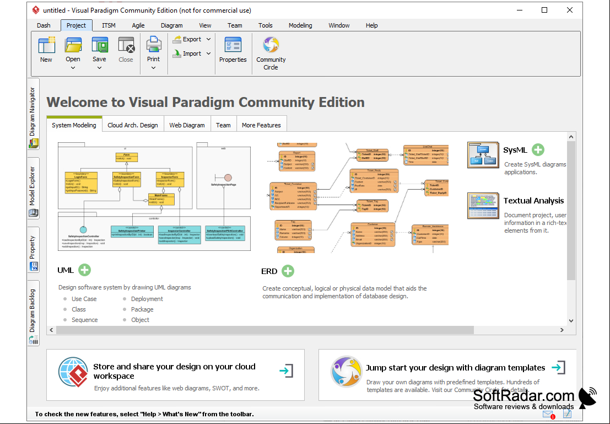Click the Use Case diagram link
The height and width of the screenshot is (424, 610).
point(84,299)
